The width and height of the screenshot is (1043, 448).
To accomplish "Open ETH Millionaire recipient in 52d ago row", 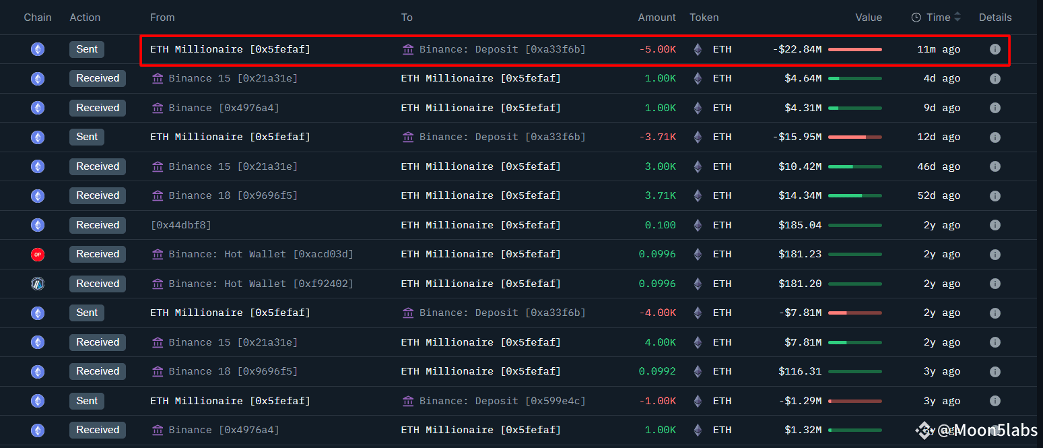I will (481, 195).
